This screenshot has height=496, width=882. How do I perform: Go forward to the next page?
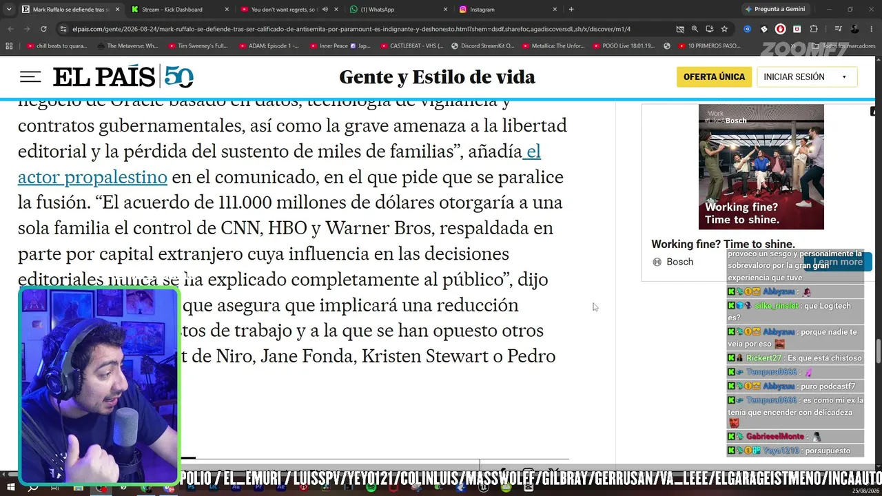(x=27, y=29)
